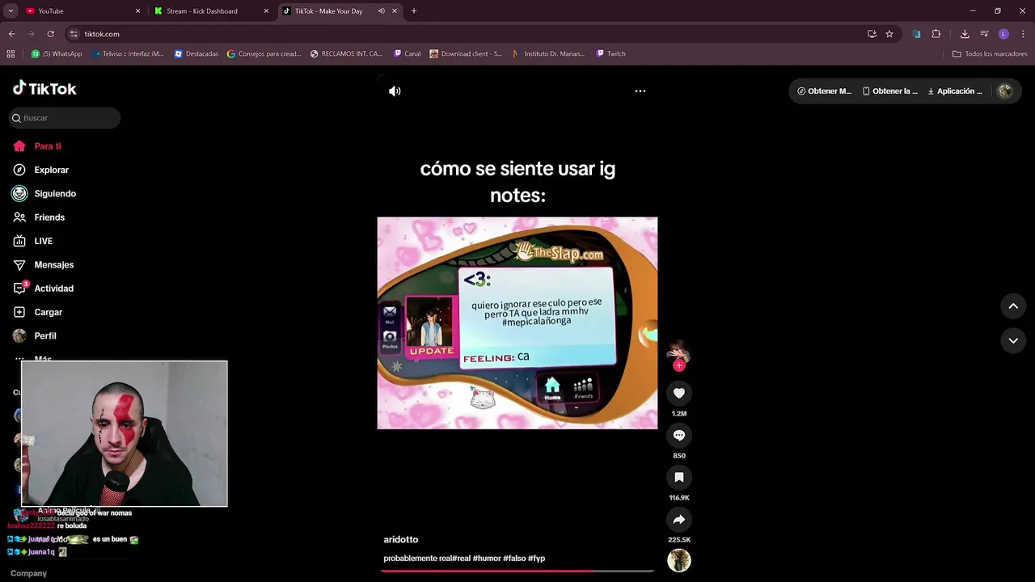Open the Destacadas bookmark
Screen dimensions: 1035x582
(196, 54)
